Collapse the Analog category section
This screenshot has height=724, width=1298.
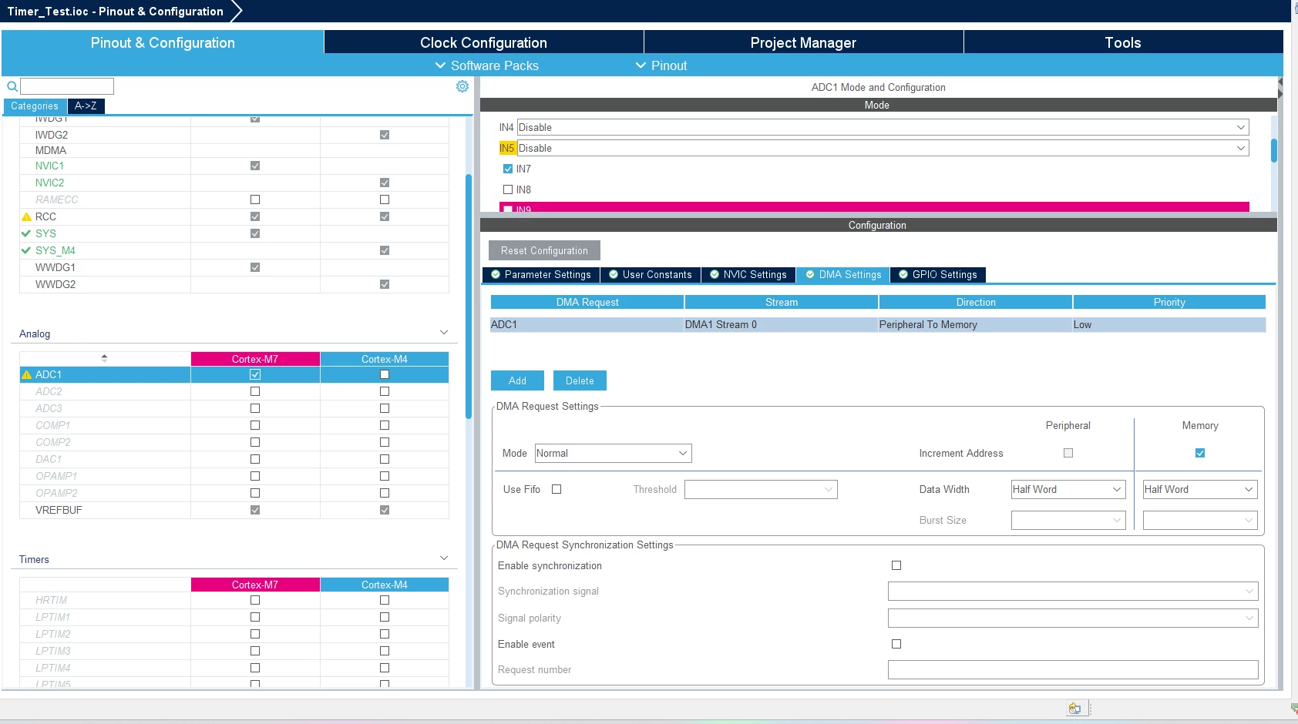point(444,333)
